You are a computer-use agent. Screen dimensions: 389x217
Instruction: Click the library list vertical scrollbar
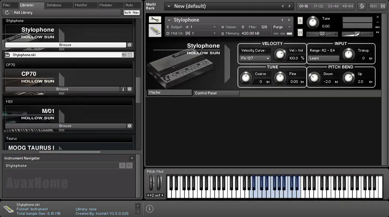pyautogui.click(x=138, y=90)
